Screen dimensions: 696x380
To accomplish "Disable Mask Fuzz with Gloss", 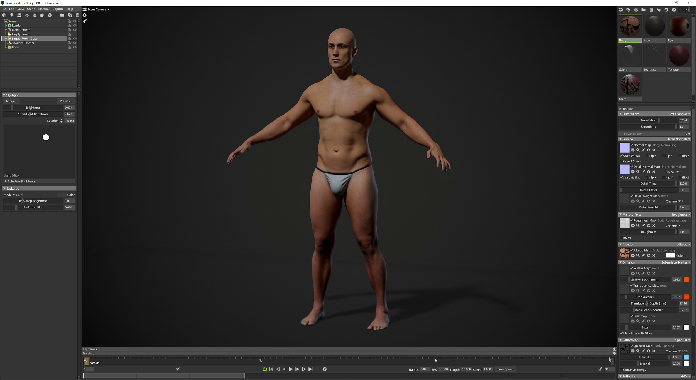I will click(x=621, y=333).
